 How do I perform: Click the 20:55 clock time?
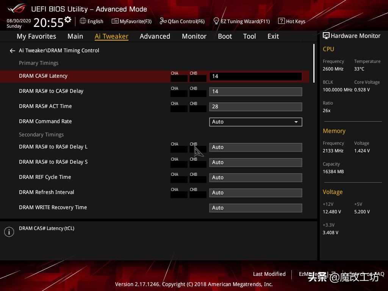tap(48, 23)
